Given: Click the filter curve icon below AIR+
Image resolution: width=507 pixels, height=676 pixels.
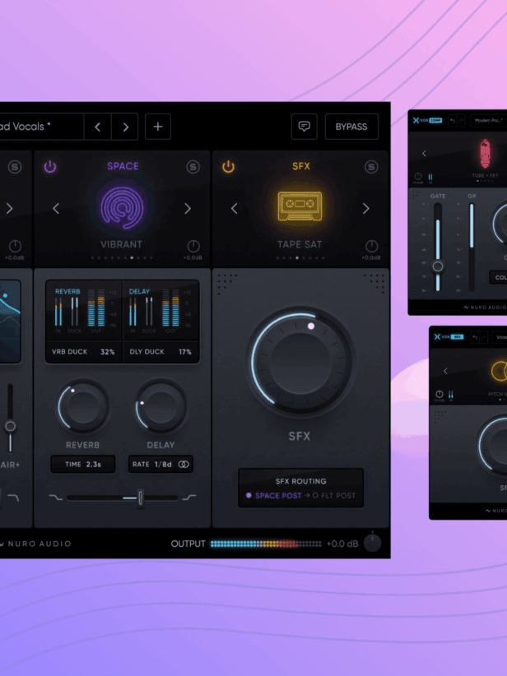Looking at the screenshot, I should coord(13,498).
